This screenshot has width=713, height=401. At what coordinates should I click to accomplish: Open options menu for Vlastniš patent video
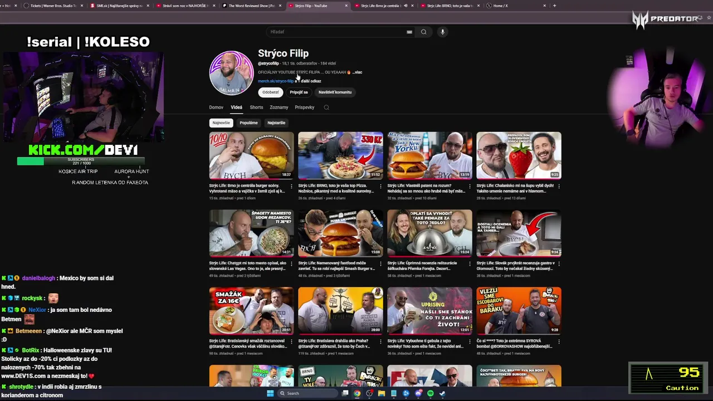pyautogui.click(x=470, y=186)
